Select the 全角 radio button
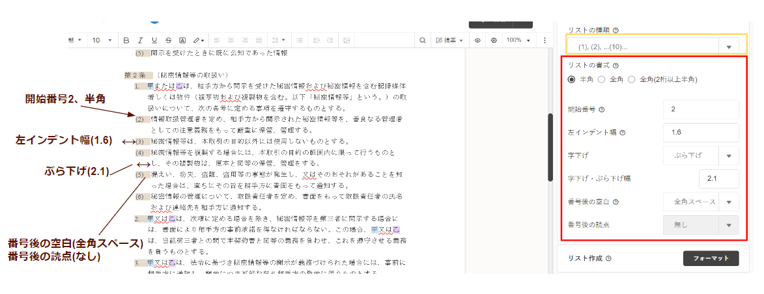764x294 pixels. point(601,79)
